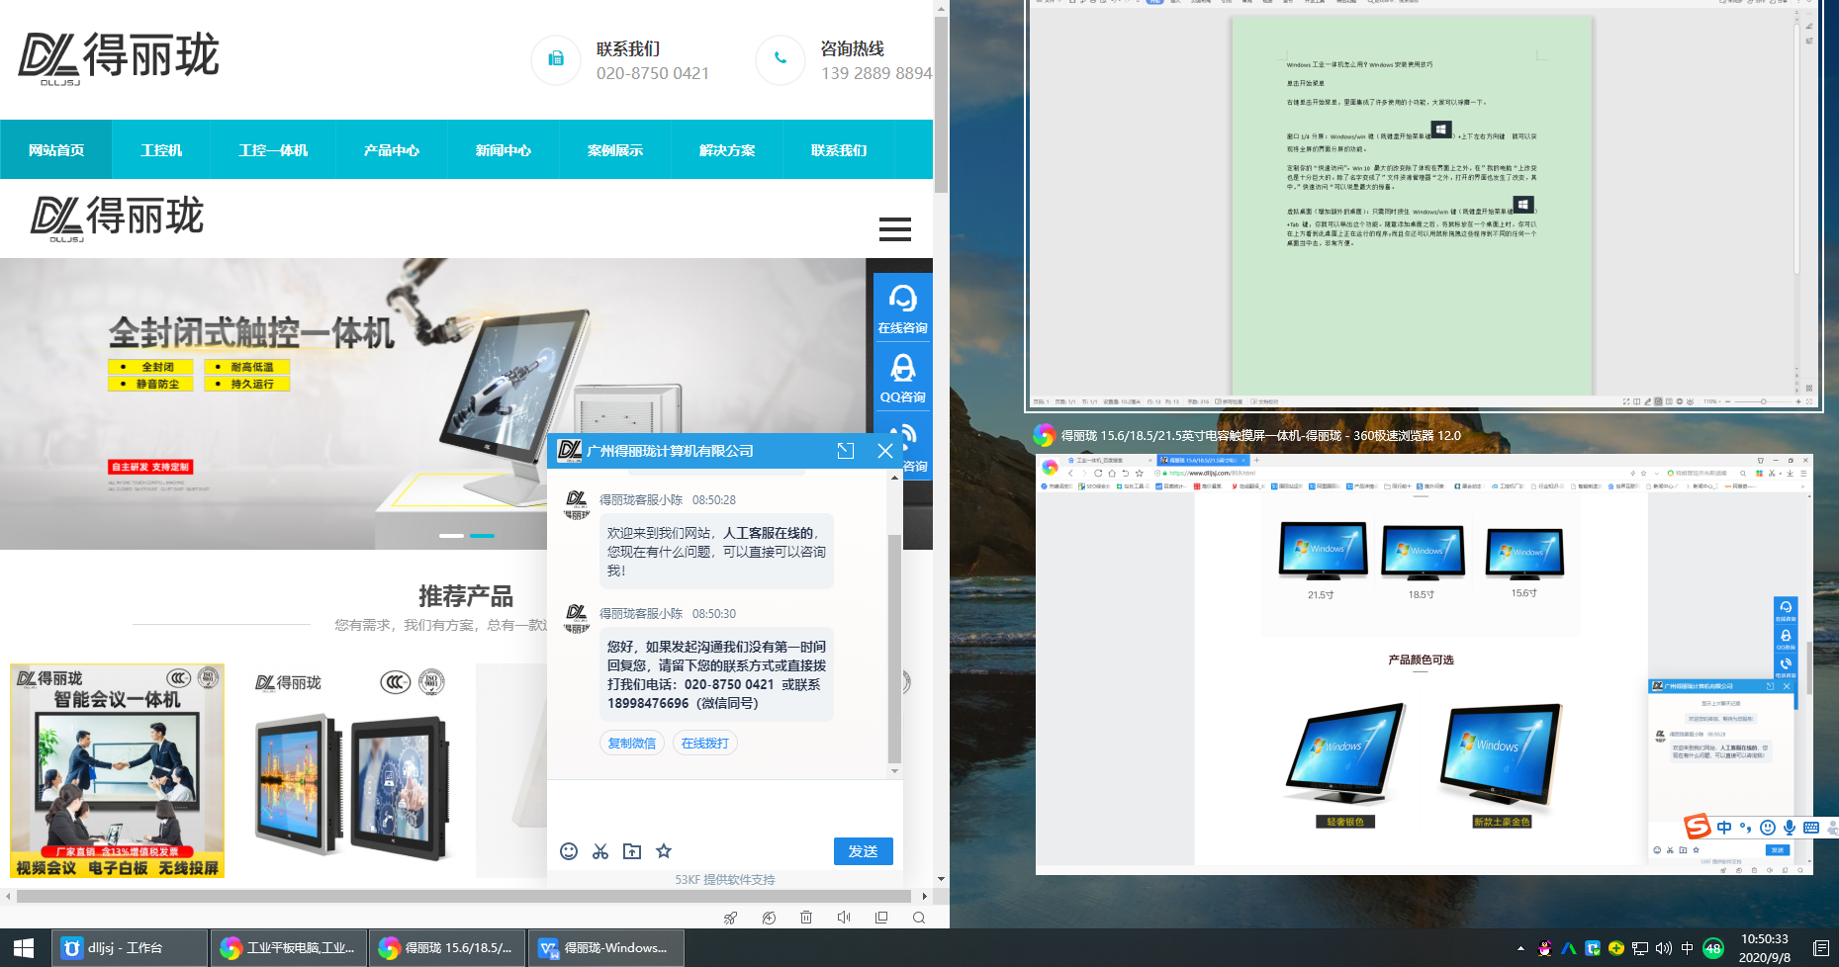1839x967 pixels.
Task: Click the page's horizontal scrollbar
Action: coord(465,896)
